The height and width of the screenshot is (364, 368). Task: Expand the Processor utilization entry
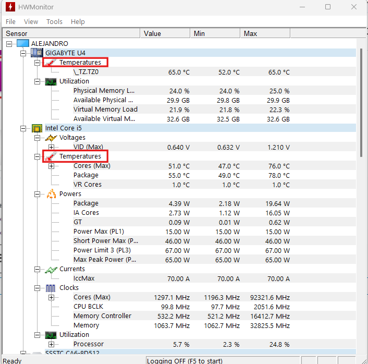pos(51,345)
